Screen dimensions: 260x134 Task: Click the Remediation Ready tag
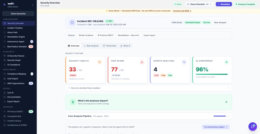pyautogui.click(x=193, y=22)
